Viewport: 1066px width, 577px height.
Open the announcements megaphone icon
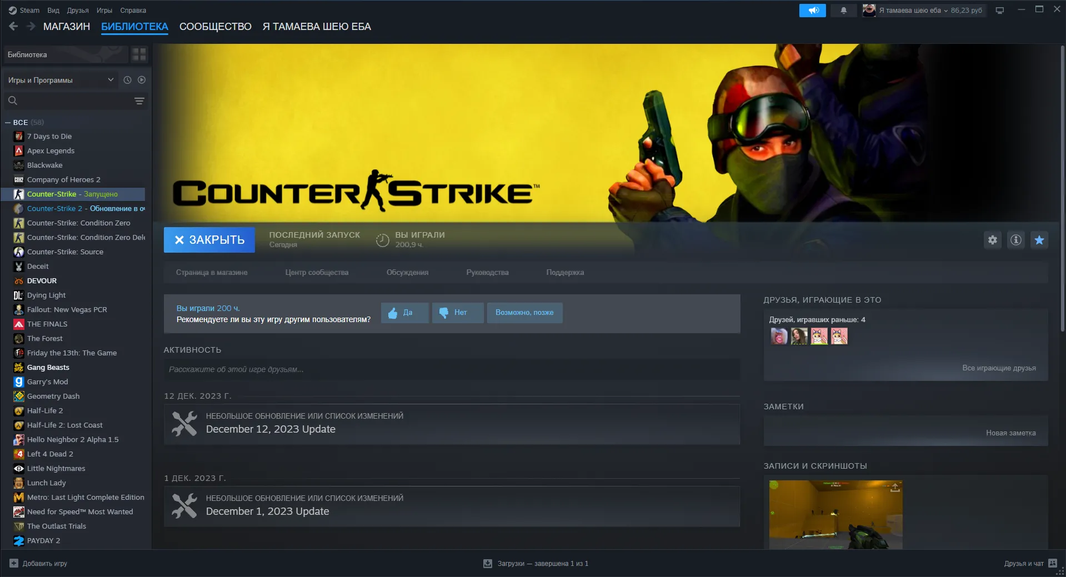point(813,11)
